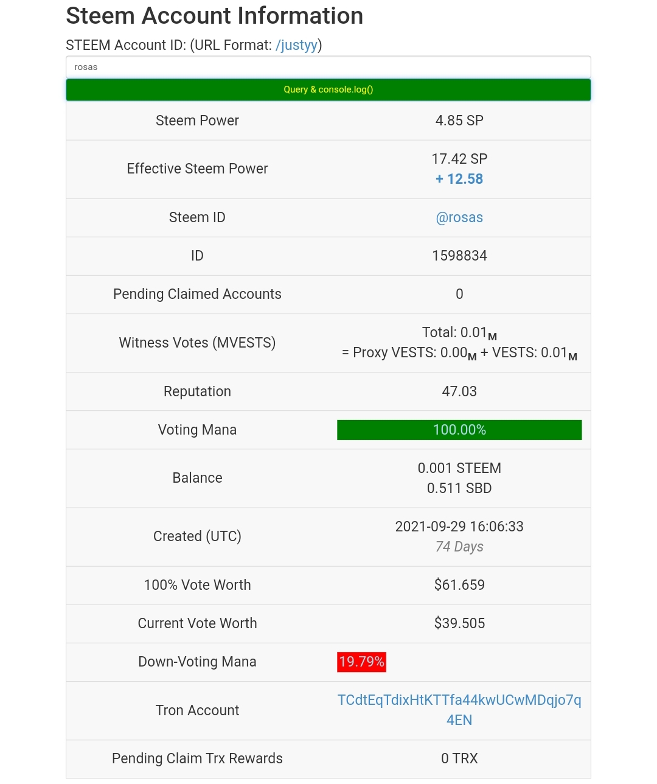This screenshot has width=657, height=784.
Task: Click the Effective Steem Power label
Action: [197, 169]
